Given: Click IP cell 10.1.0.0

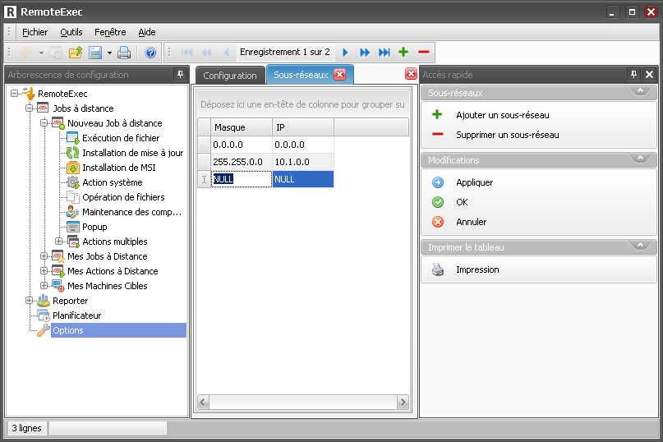Looking at the screenshot, I should pos(303,162).
